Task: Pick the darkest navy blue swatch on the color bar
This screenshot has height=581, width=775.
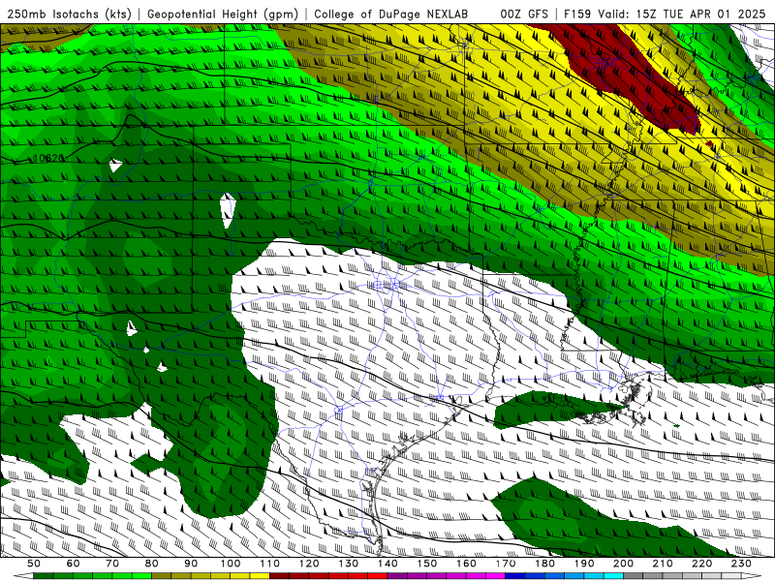Action: click(515, 576)
